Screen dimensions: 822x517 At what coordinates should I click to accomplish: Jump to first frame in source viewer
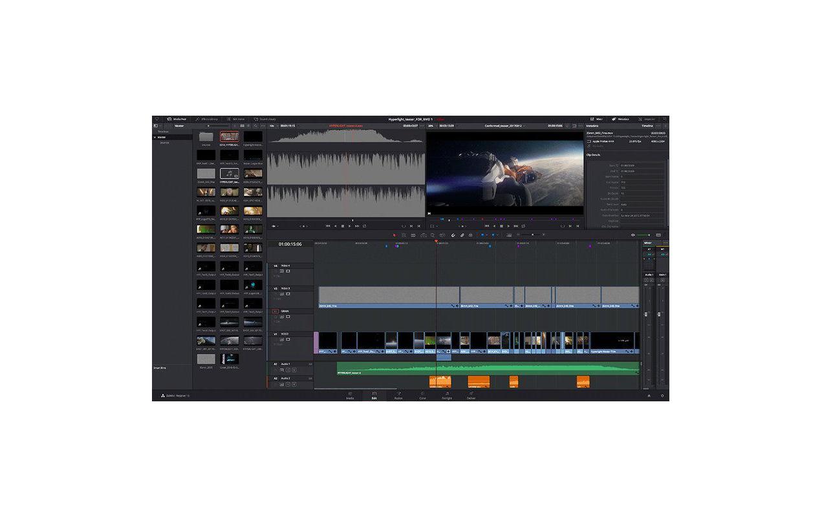point(328,226)
